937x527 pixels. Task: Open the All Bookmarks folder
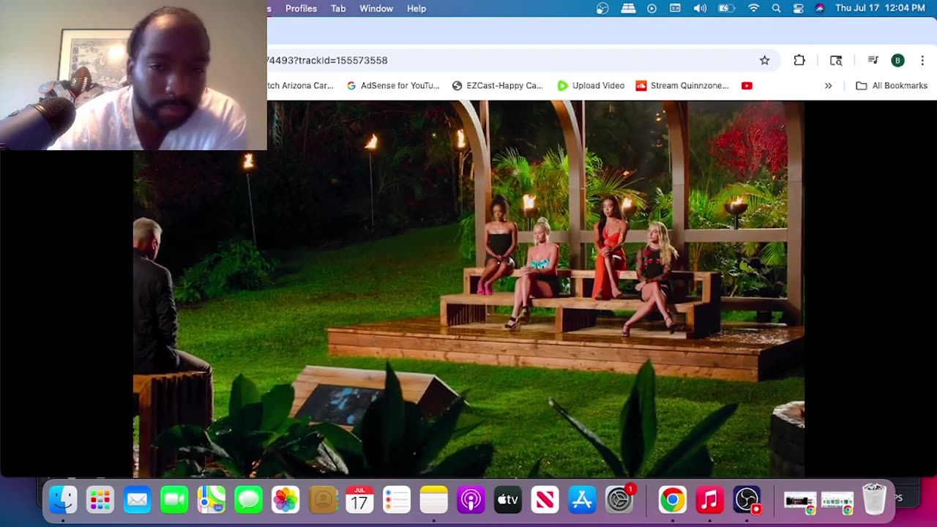[x=892, y=86]
